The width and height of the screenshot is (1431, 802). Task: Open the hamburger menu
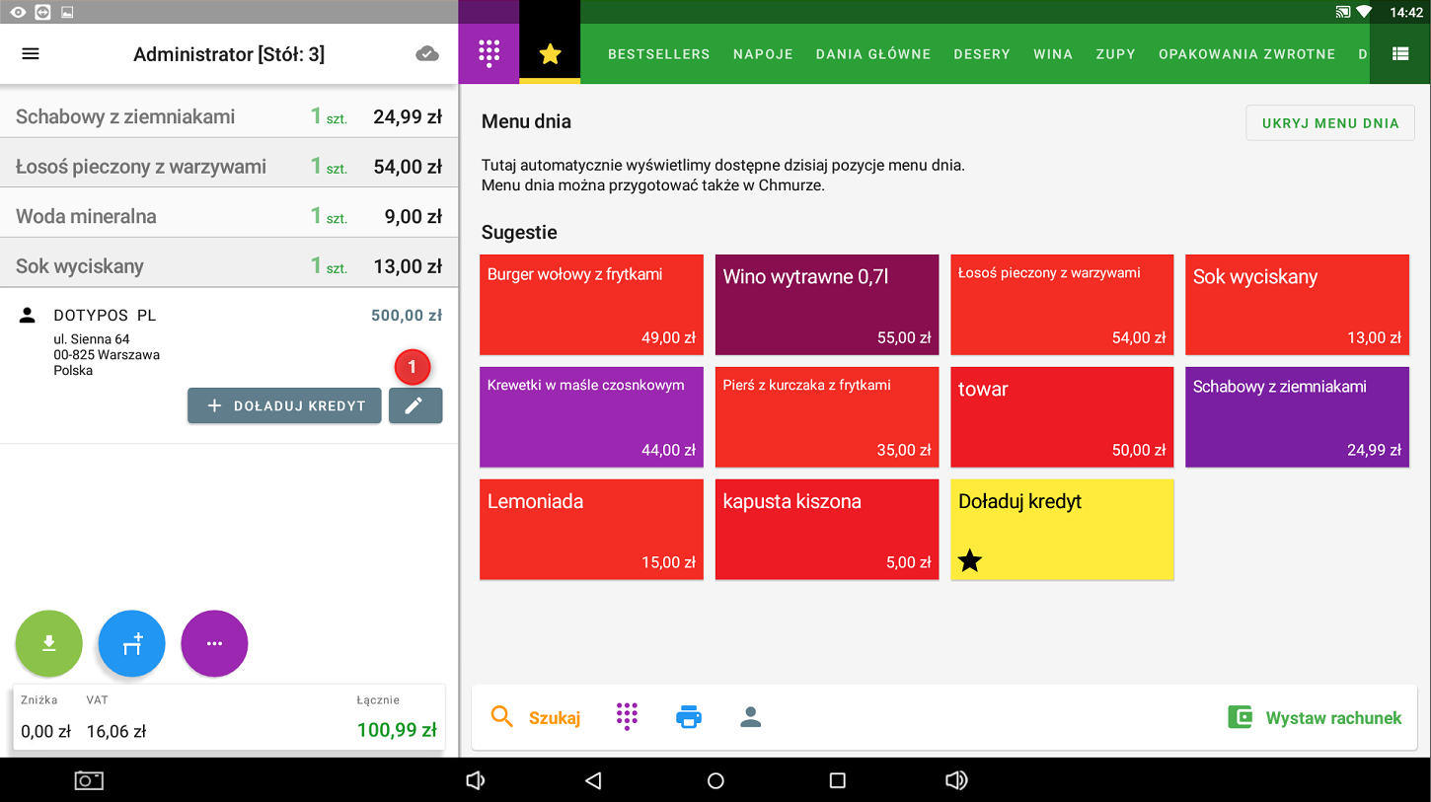(x=31, y=53)
